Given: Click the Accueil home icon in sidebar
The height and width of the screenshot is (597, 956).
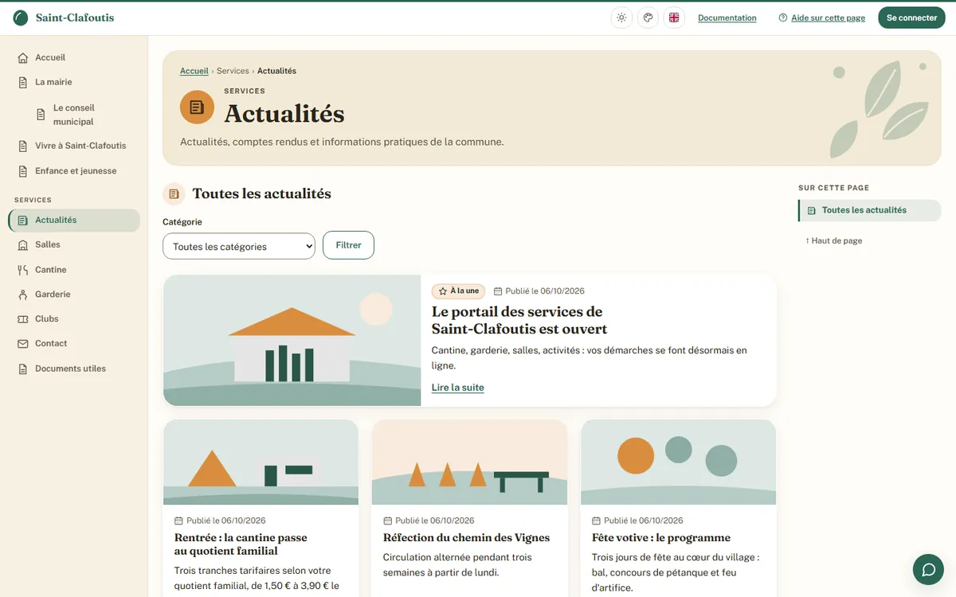Looking at the screenshot, I should 22,58.
